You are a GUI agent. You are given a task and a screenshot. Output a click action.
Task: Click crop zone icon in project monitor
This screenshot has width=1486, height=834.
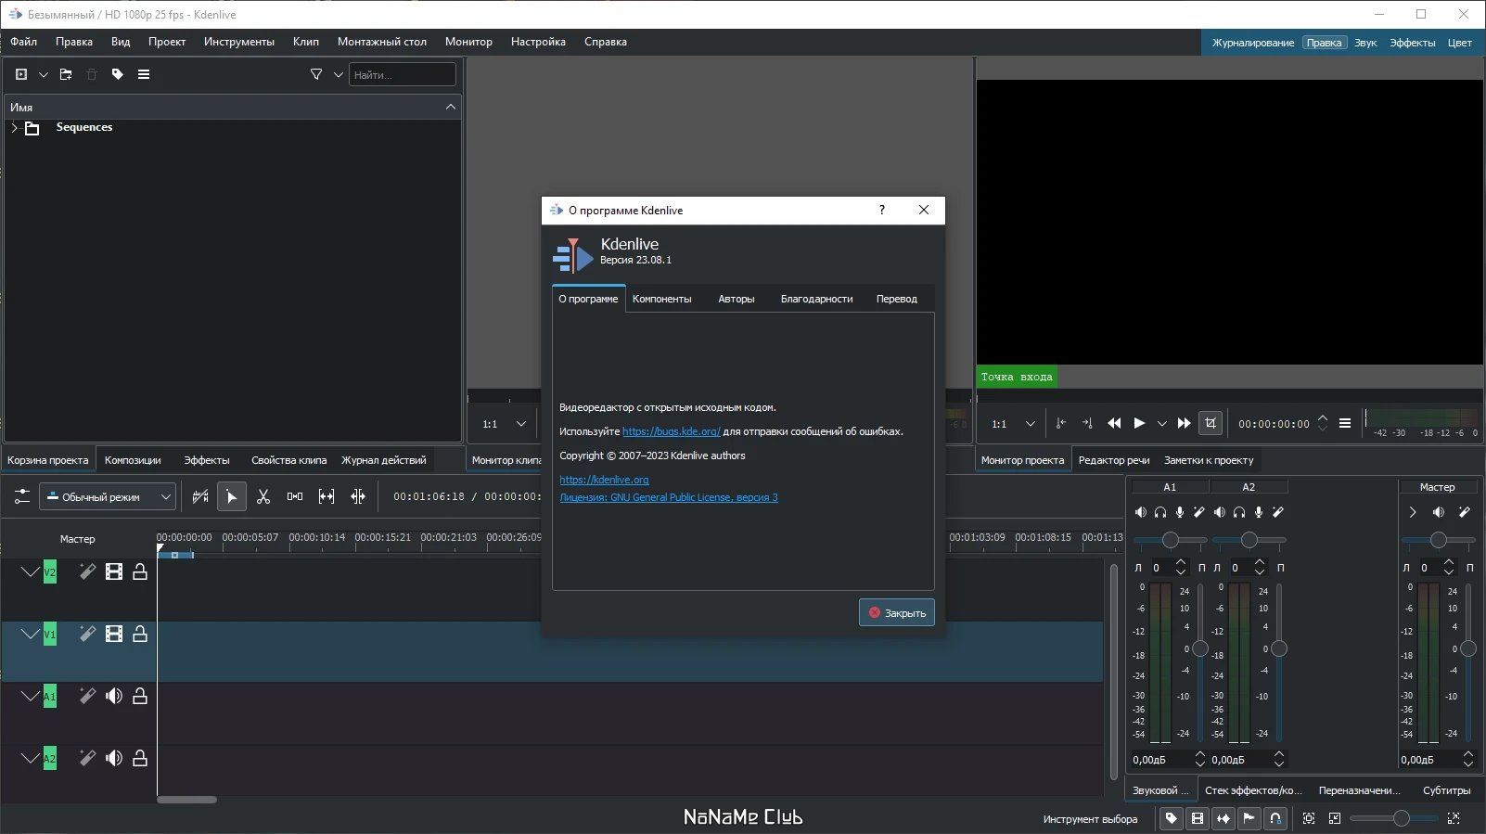[x=1211, y=423]
